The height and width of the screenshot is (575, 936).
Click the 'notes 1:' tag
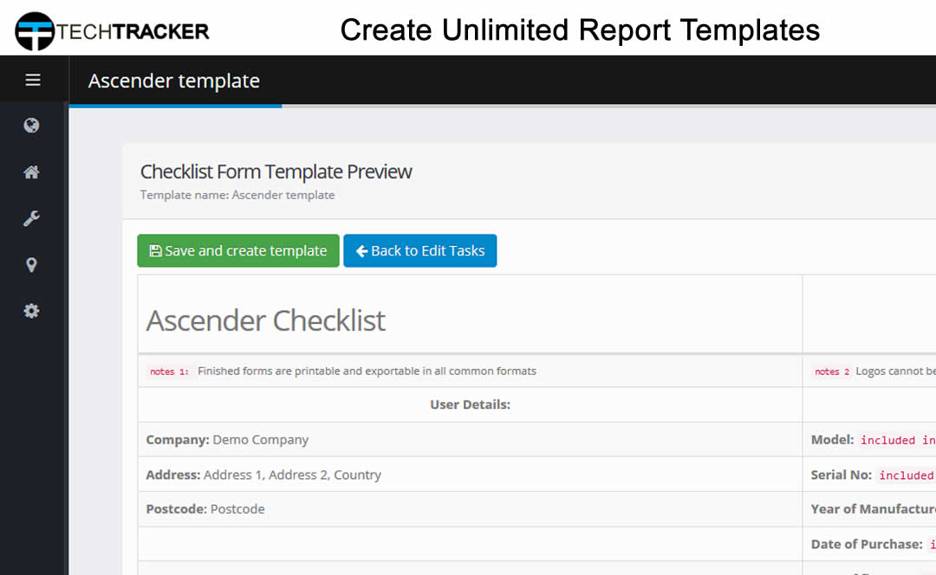(x=169, y=371)
